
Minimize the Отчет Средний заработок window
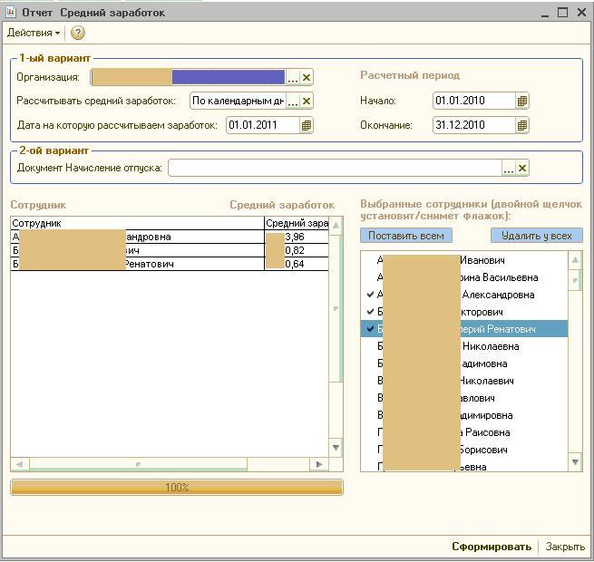pos(545,13)
